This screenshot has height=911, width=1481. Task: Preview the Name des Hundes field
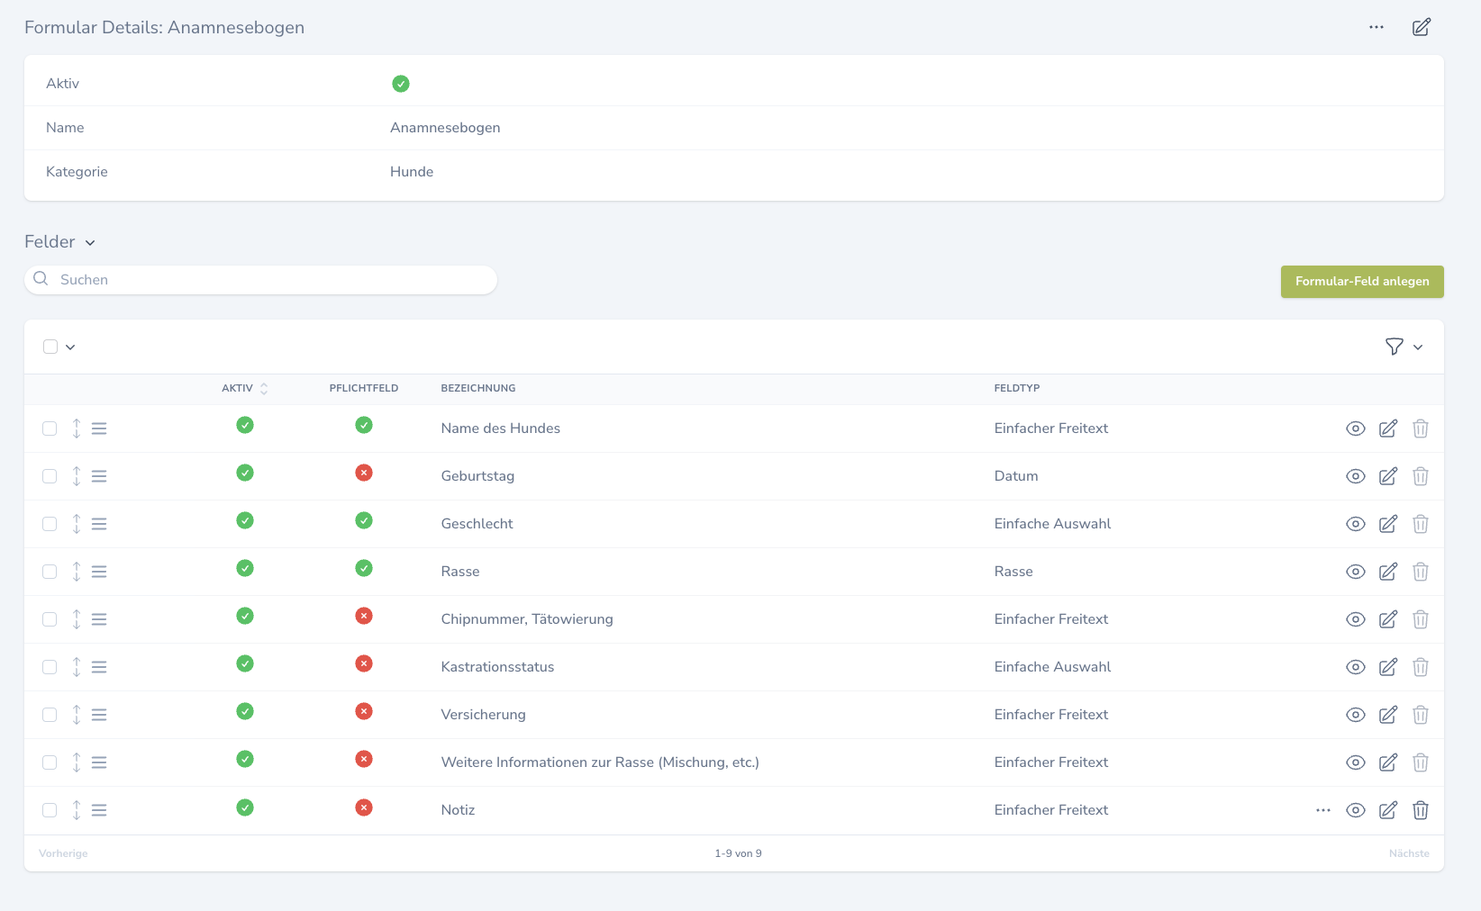1356,428
